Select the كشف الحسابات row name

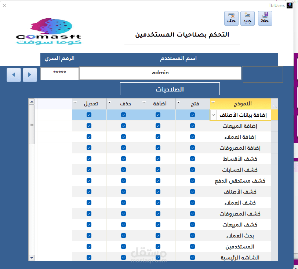pyautogui.click(x=240, y=170)
